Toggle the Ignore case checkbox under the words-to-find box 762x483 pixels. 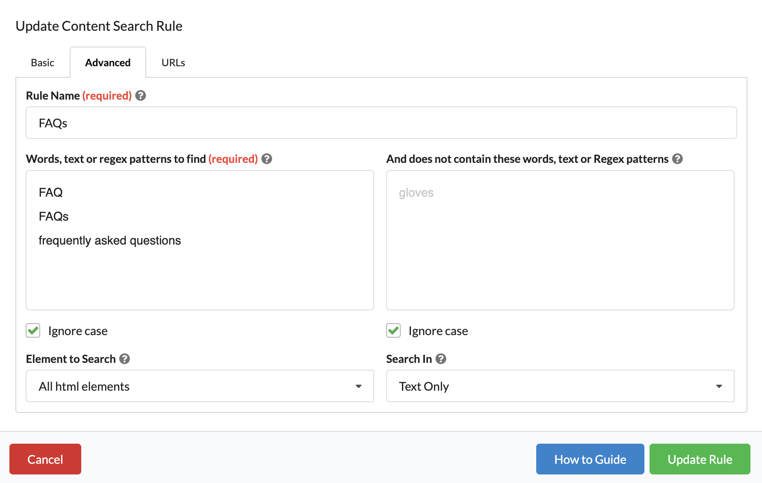(33, 331)
